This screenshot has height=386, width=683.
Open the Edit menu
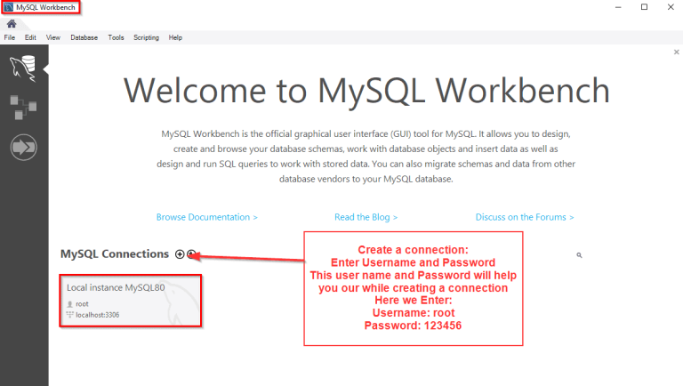(x=30, y=37)
